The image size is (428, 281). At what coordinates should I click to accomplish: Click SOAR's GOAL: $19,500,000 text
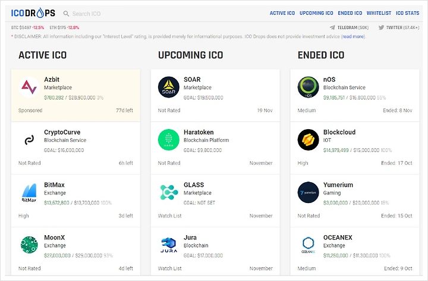203,98
